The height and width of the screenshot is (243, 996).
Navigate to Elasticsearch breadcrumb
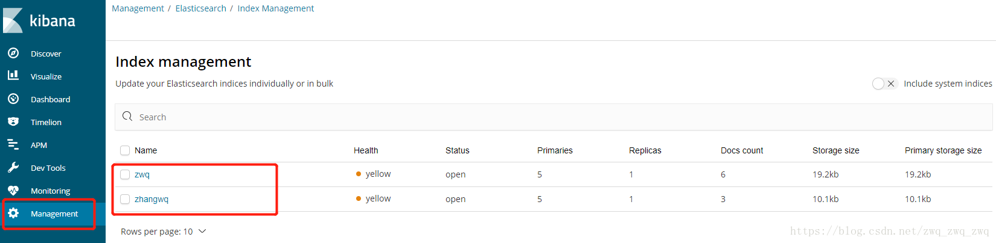(x=200, y=8)
